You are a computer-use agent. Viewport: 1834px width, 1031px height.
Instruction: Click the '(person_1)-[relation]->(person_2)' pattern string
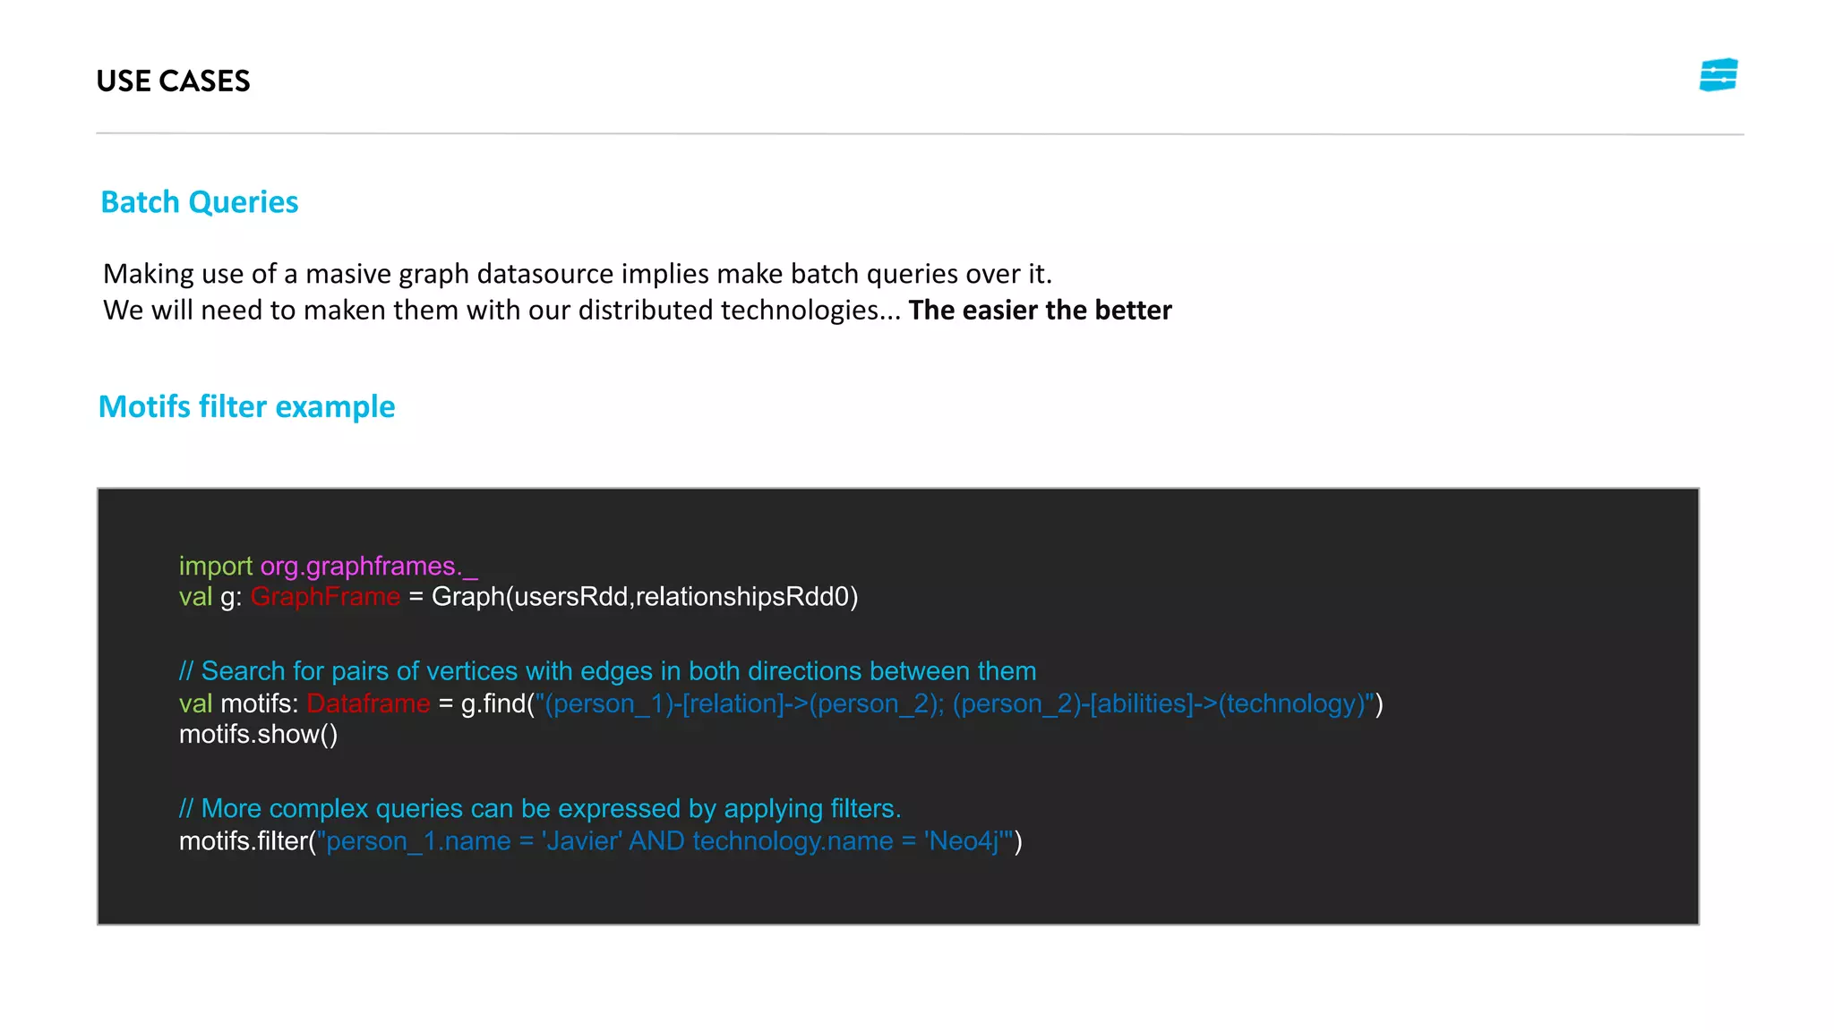(x=739, y=703)
